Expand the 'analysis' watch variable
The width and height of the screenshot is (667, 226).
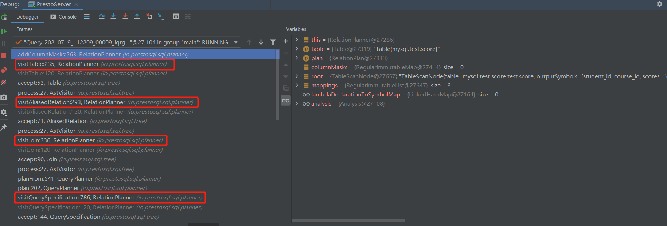[297, 103]
